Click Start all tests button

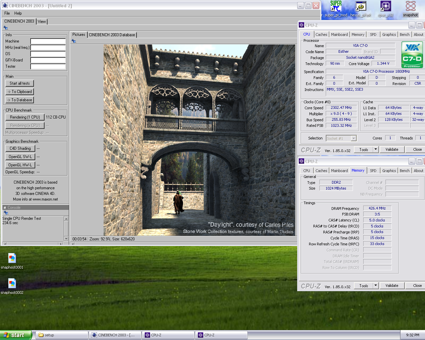(20, 83)
